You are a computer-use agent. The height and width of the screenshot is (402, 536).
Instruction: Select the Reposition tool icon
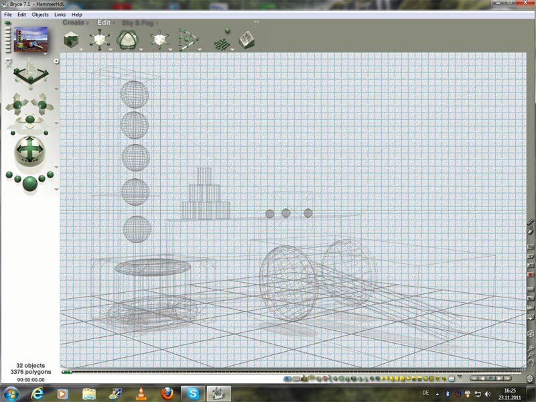[x=159, y=40]
